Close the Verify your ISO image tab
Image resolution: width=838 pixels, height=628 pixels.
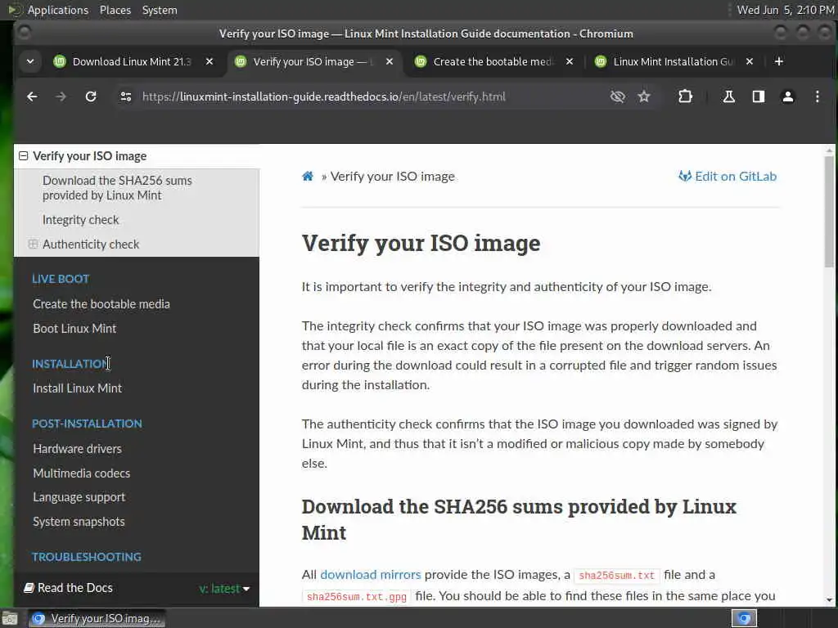[x=390, y=61]
